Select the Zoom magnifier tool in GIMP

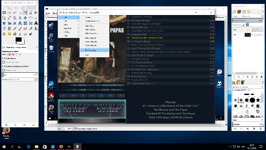click(x=15, y=18)
